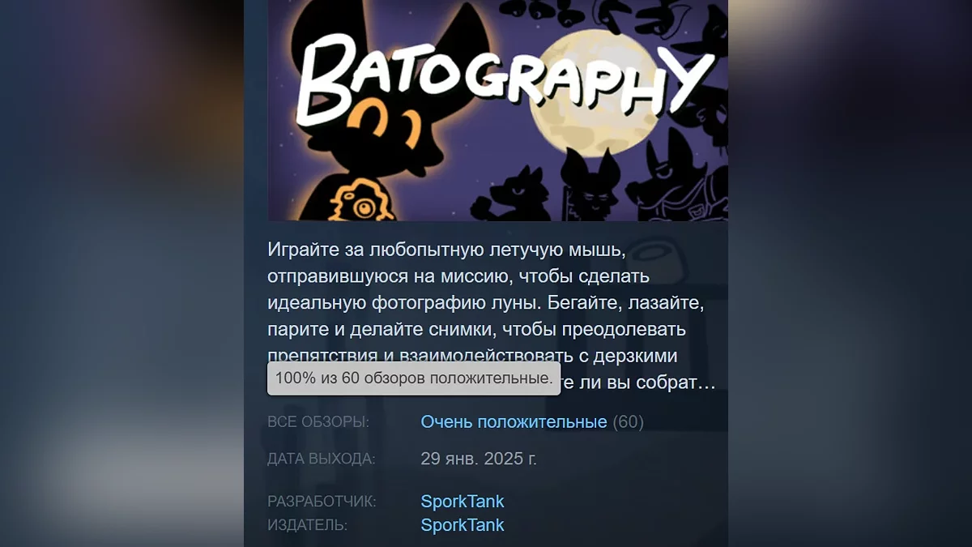Click the "ВСЕ ОБЗОРЫ:" label

click(318, 422)
